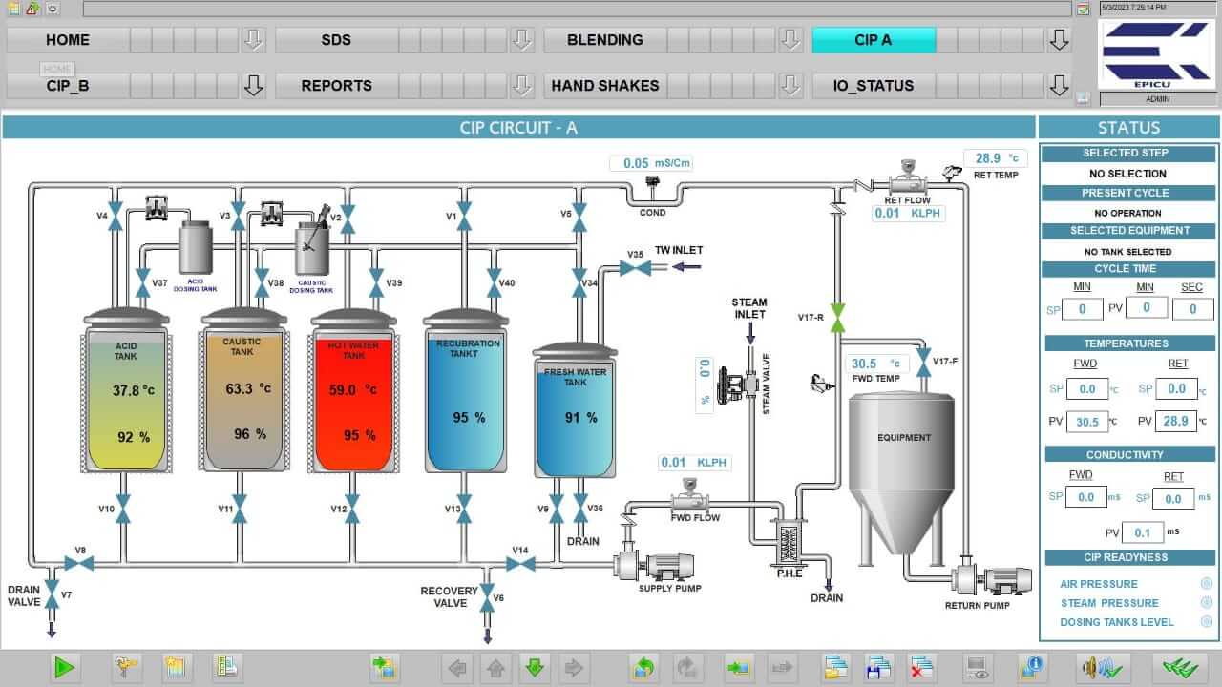1222x687 pixels.
Task: Open the REPORTS screen tab
Action: [x=336, y=86]
